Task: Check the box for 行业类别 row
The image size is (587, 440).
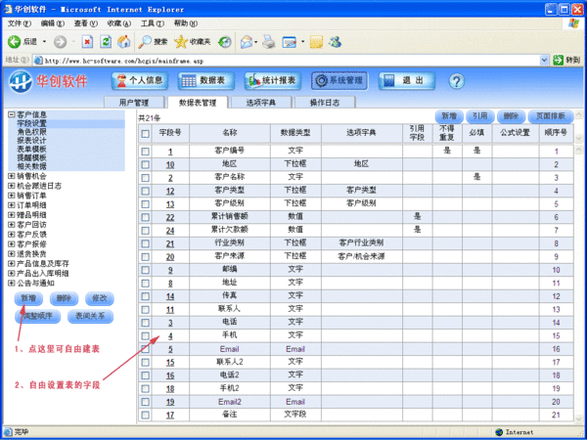Action: click(145, 243)
